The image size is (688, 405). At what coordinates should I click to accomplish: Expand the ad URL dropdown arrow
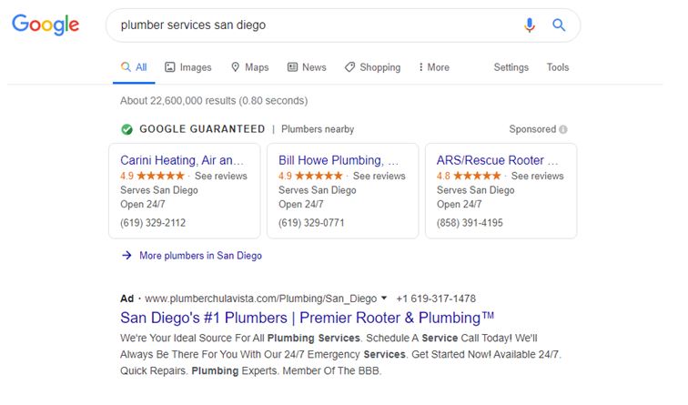pos(384,298)
